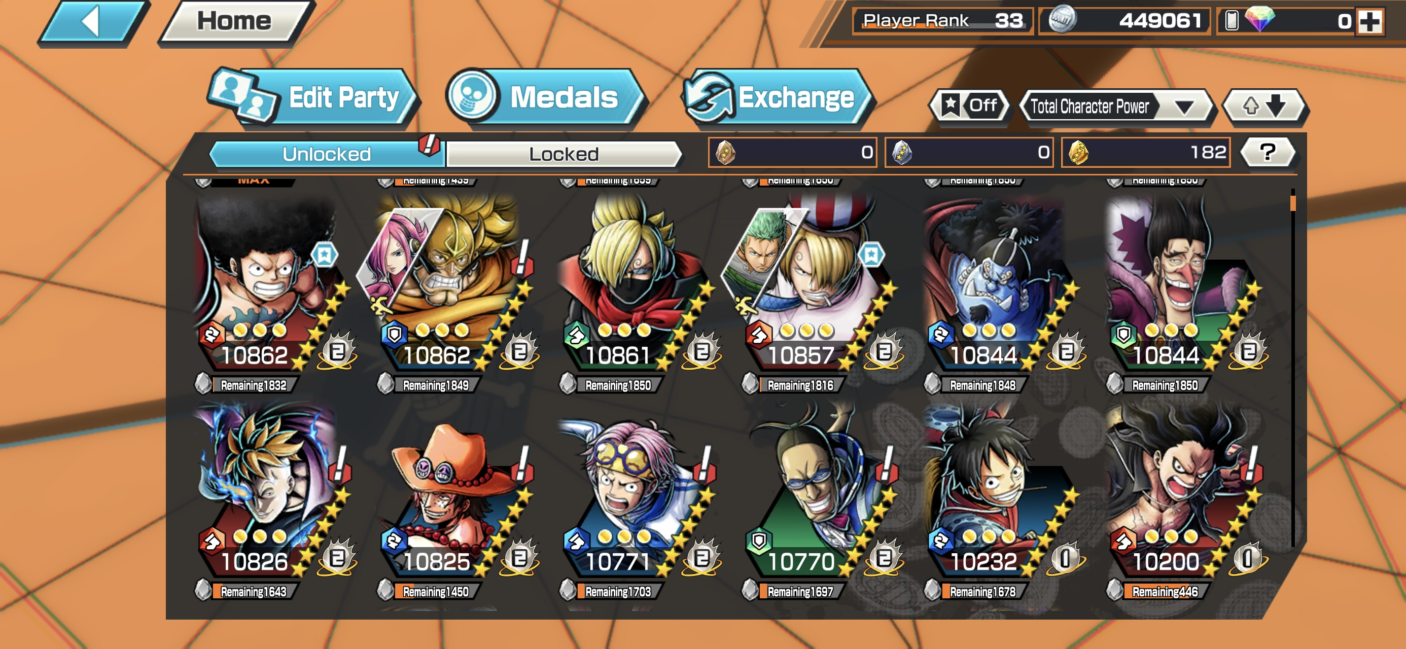Go back using the blue arrow button

[x=93, y=22]
